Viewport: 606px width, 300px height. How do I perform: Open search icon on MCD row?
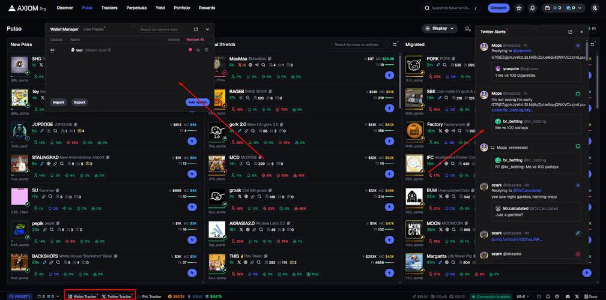(247, 164)
